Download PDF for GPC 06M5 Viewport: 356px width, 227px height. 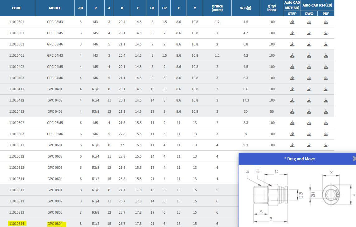point(326,123)
